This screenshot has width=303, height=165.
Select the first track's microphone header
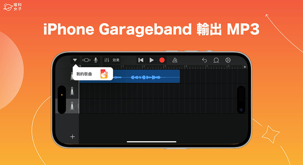pos(72,76)
